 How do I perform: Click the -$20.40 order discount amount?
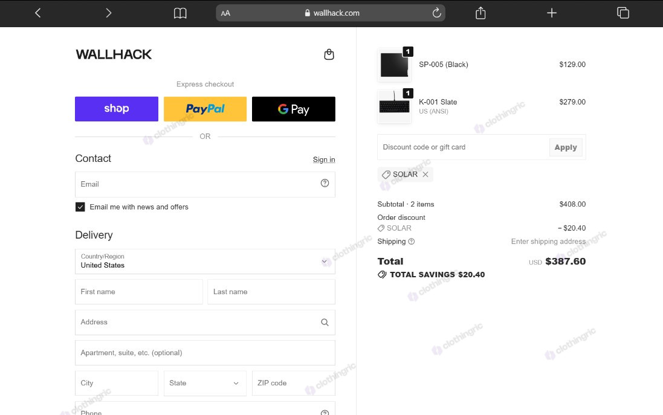click(x=572, y=228)
